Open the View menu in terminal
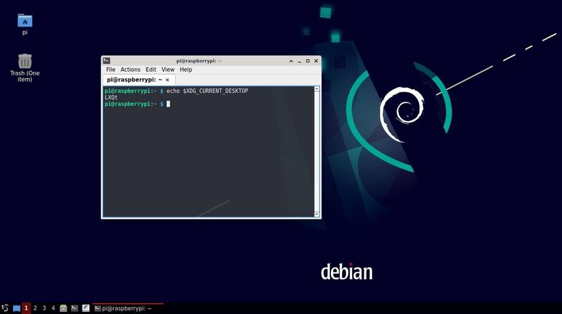The image size is (562, 314). point(168,69)
